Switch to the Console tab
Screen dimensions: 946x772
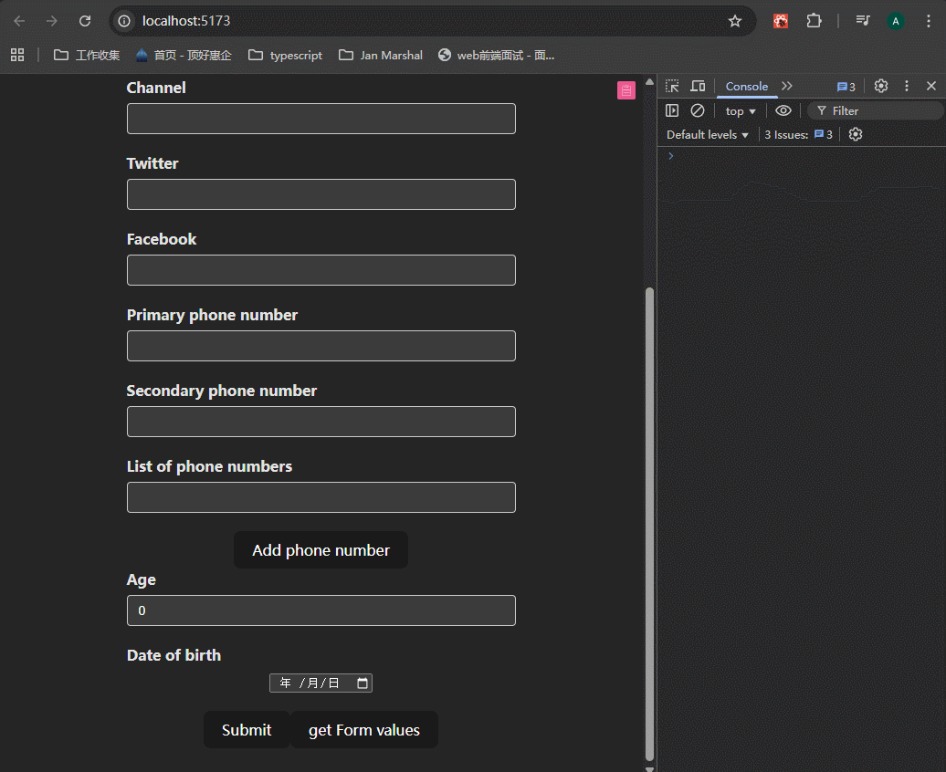coord(746,86)
